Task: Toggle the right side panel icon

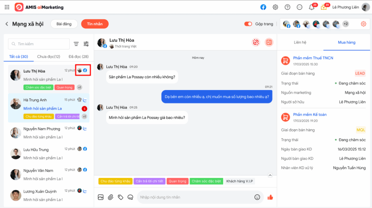Action: click(x=269, y=42)
